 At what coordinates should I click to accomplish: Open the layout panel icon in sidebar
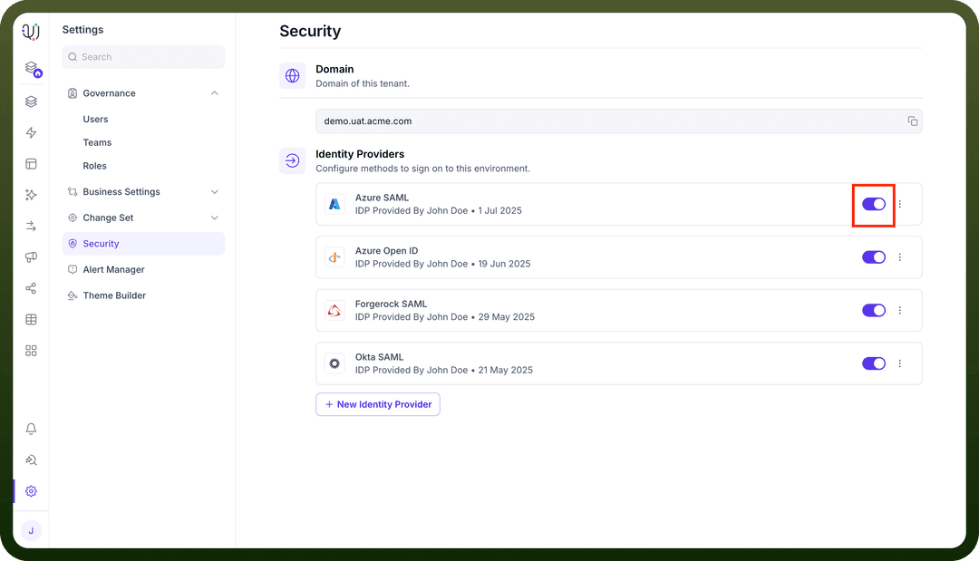coord(31,163)
